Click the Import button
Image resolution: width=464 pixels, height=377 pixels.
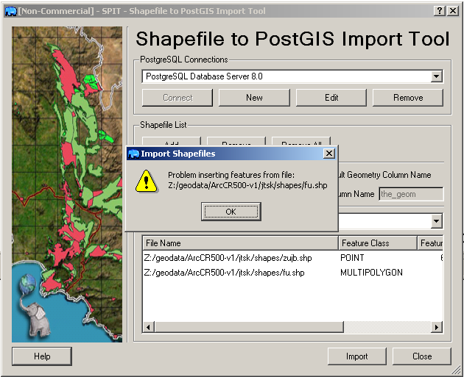[357, 356]
